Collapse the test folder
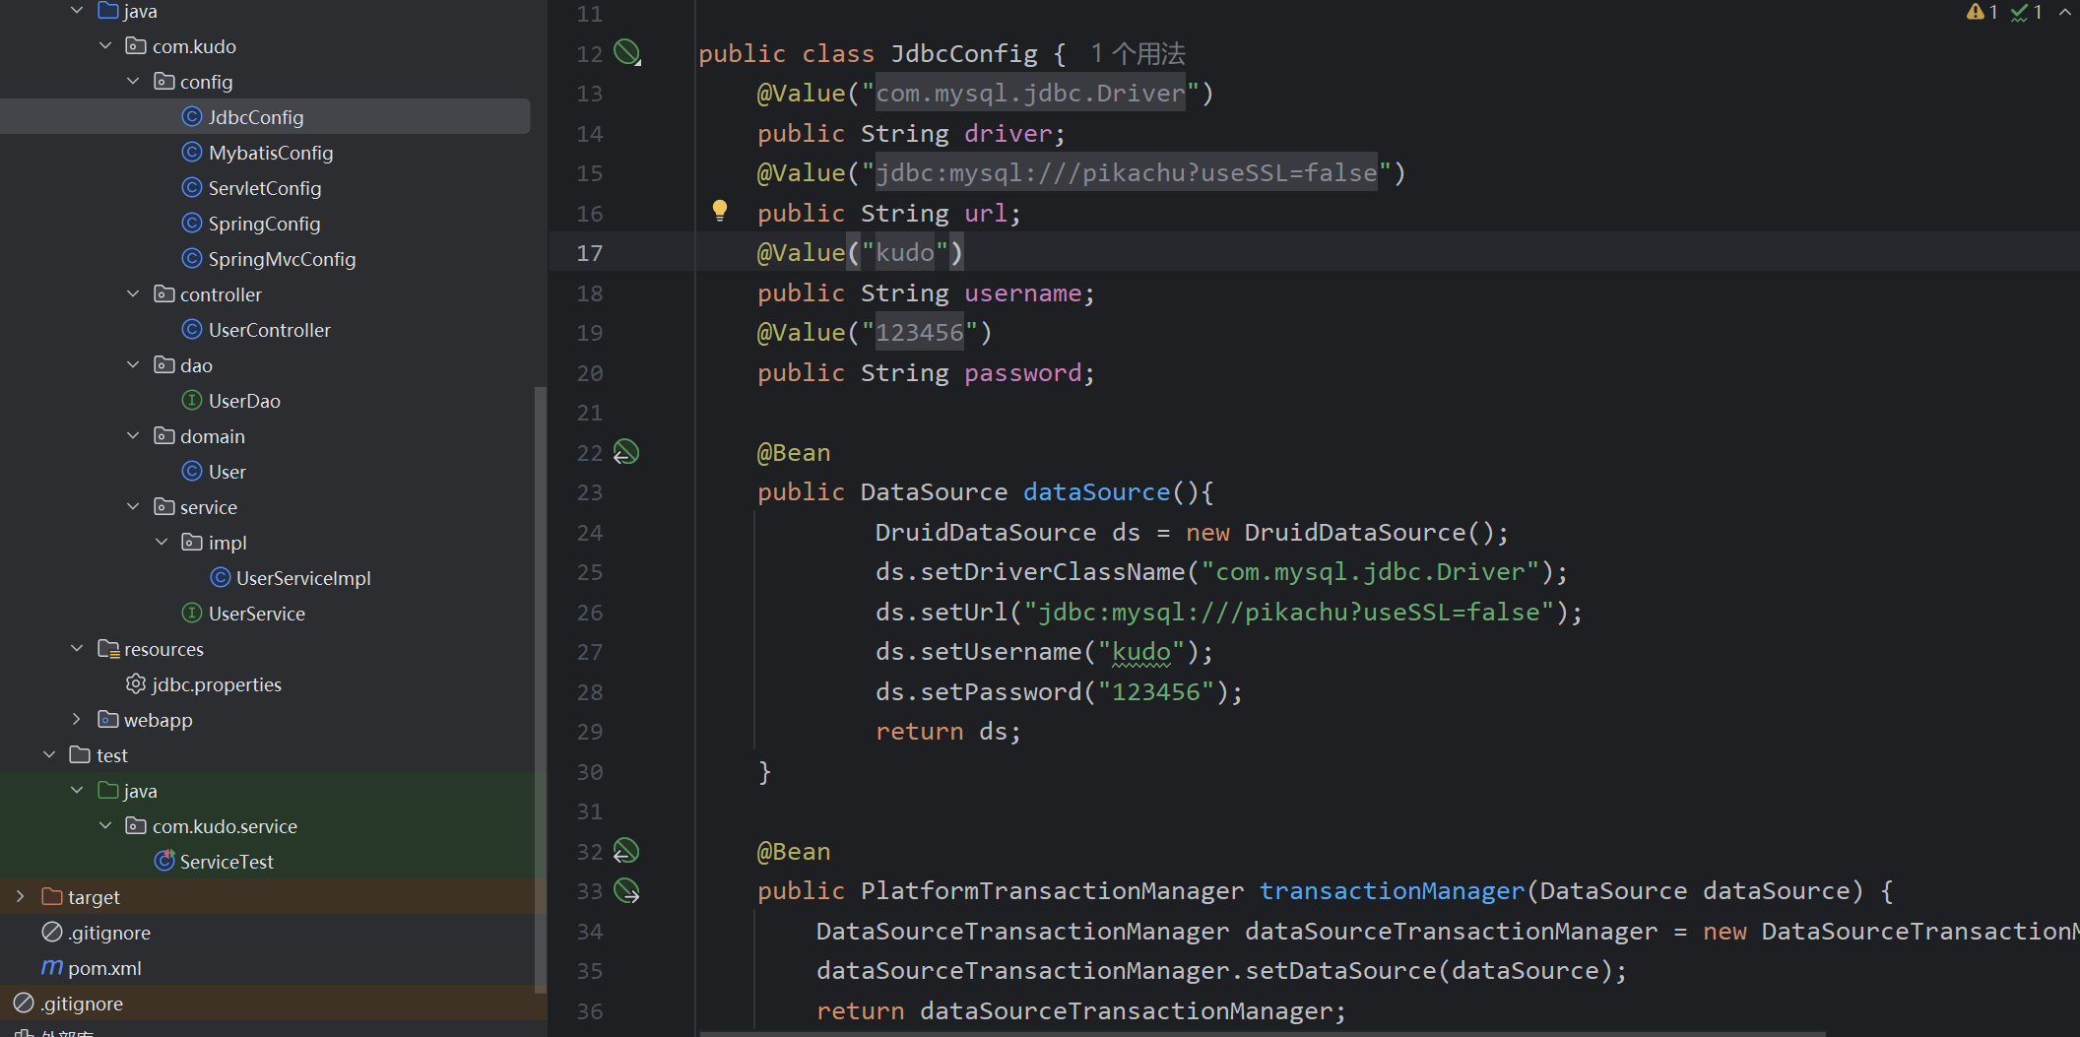Image resolution: width=2080 pixels, height=1037 pixels. 49,755
